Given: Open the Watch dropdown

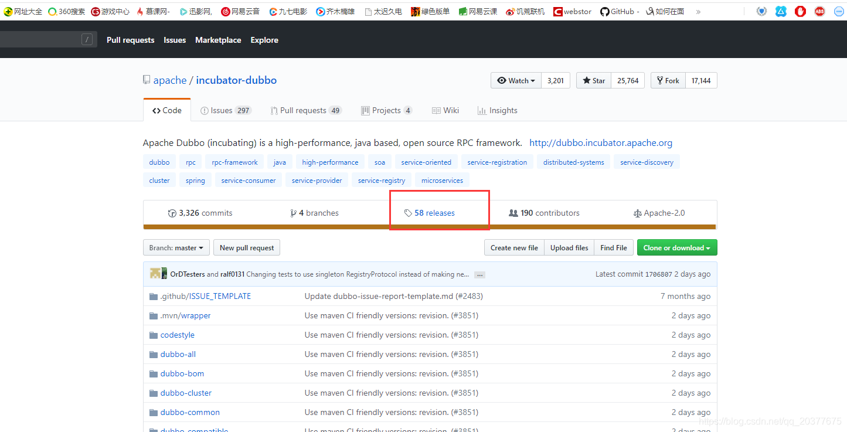Looking at the screenshot, I should click(x=516, y=80).
